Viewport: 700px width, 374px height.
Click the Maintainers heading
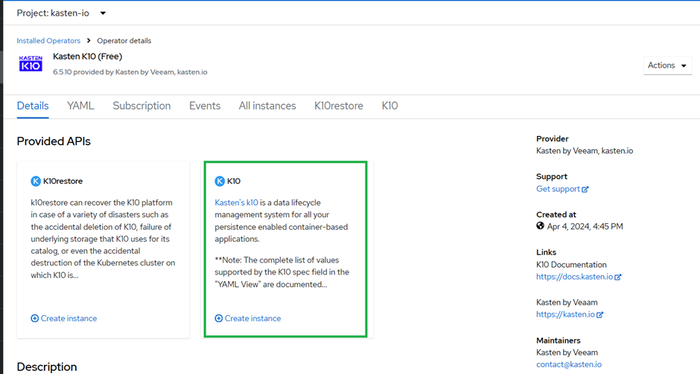pyautogui.click(x=559, y=341)
